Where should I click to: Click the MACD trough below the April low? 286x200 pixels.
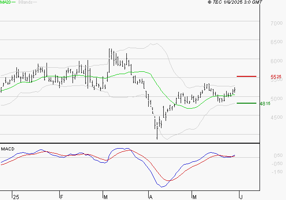[162, 186]
